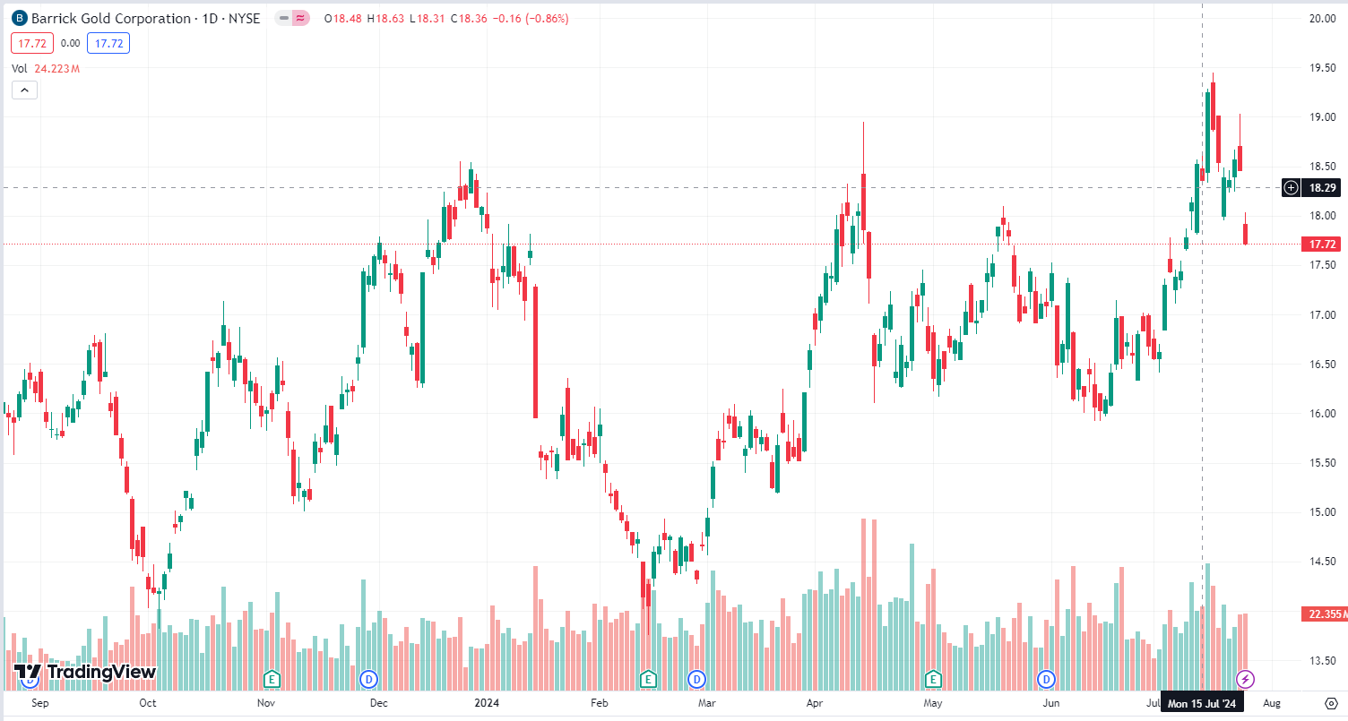
Task: Open the dividend marker before June
Action: [x=1046, y=679]
